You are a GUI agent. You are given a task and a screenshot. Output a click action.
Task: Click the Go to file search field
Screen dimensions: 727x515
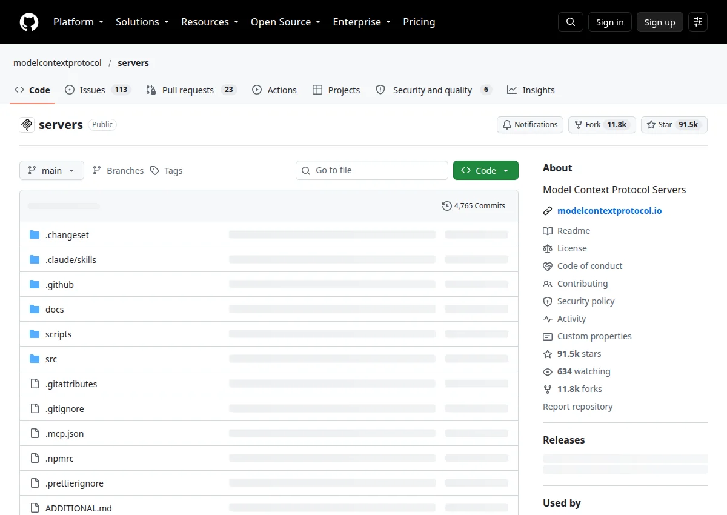372,170
